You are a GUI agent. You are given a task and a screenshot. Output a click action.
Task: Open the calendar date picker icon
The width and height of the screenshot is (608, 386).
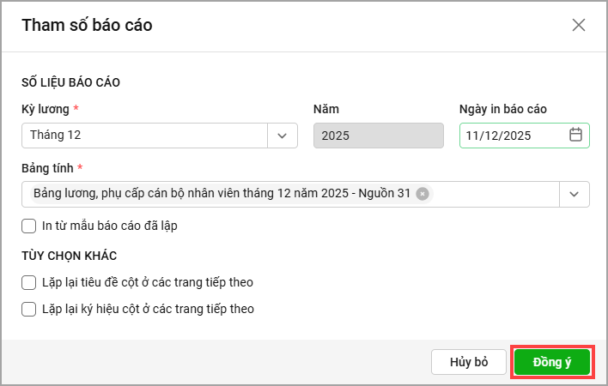click(576, 135)
